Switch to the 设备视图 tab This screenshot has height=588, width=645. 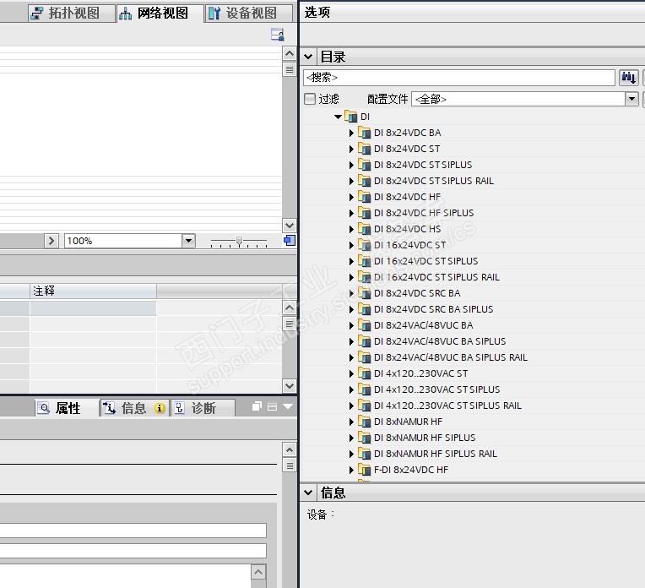coord(248,14)
